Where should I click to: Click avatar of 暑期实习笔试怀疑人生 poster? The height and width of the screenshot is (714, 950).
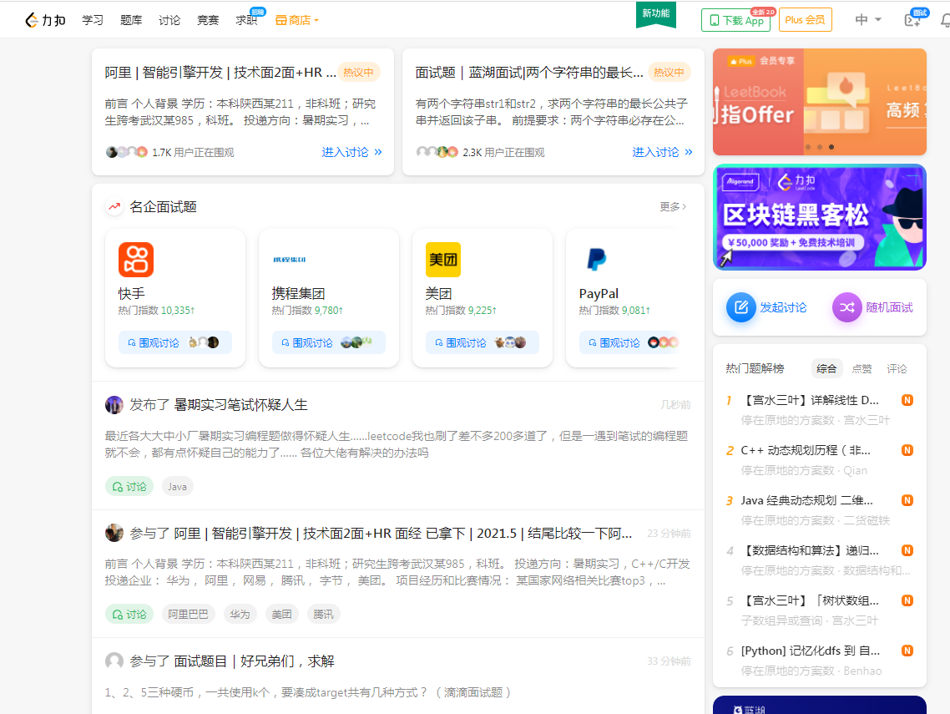pyautogui.click(x=114, y=405)
